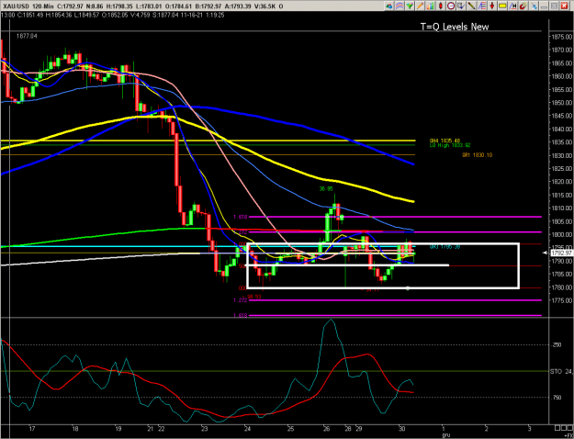Click the 1.272 Fibonacci extension label
574x439 pixels.
coord(240,300)
